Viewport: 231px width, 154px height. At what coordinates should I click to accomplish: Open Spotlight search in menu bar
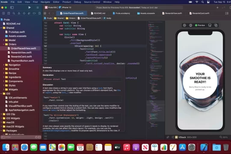pos(203,2)
